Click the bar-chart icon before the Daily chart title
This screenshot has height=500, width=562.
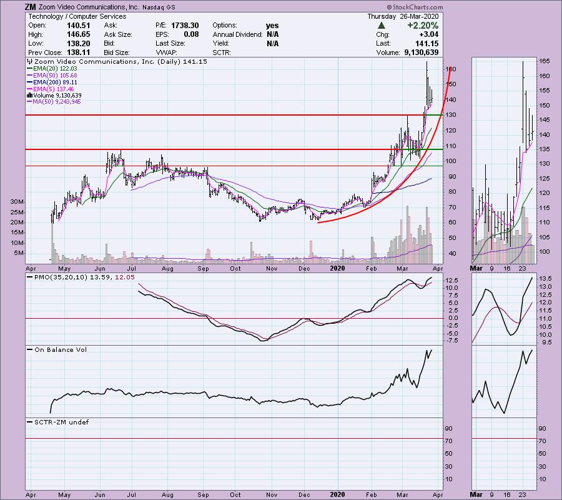tap(30, 62)
